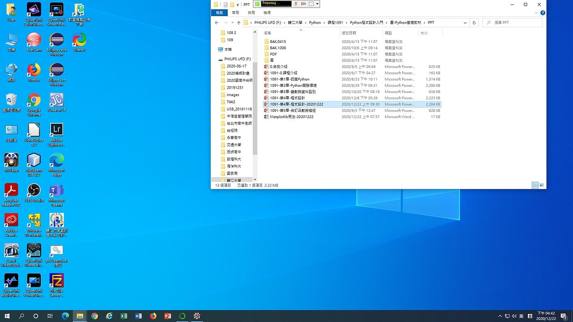Open the CyberLink WaveEditor desktop icon
The image size is (573, 322).
click(34, 254)
